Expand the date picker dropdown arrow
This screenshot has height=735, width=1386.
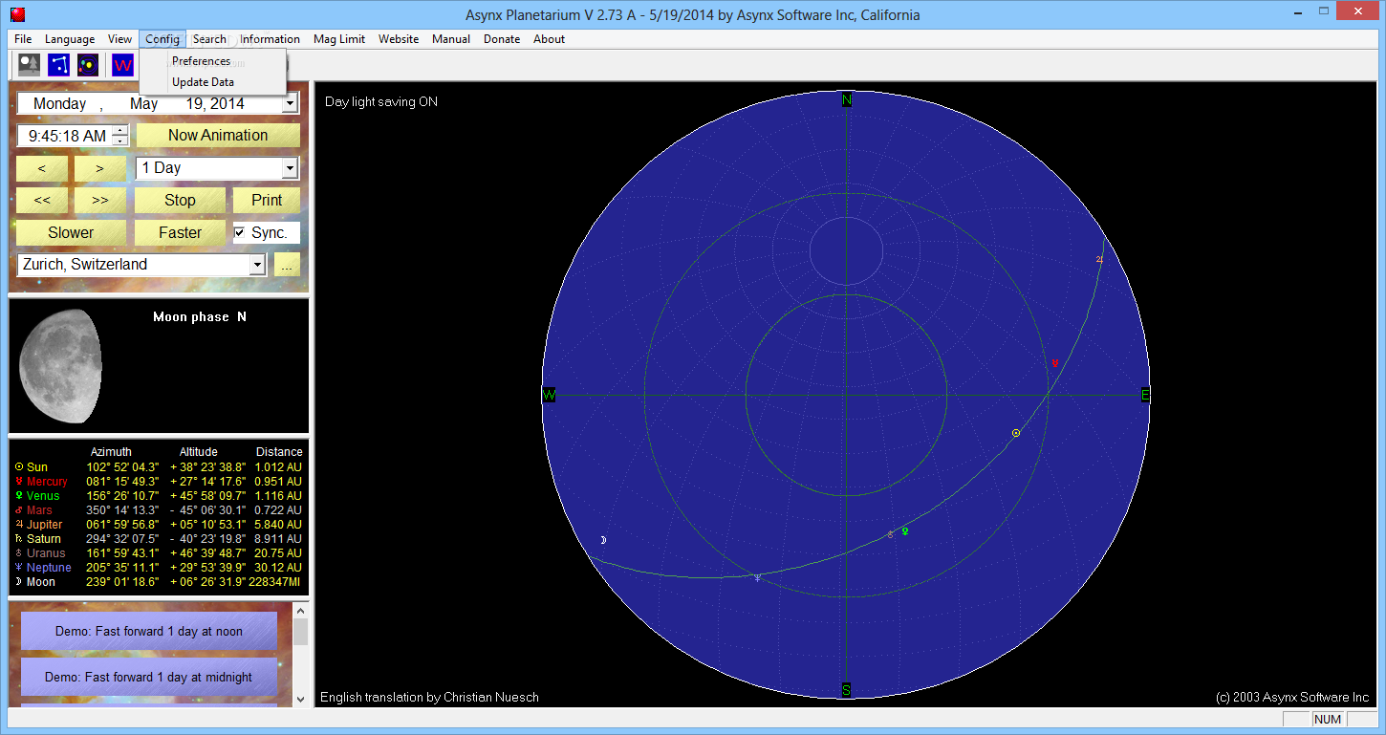290,104
